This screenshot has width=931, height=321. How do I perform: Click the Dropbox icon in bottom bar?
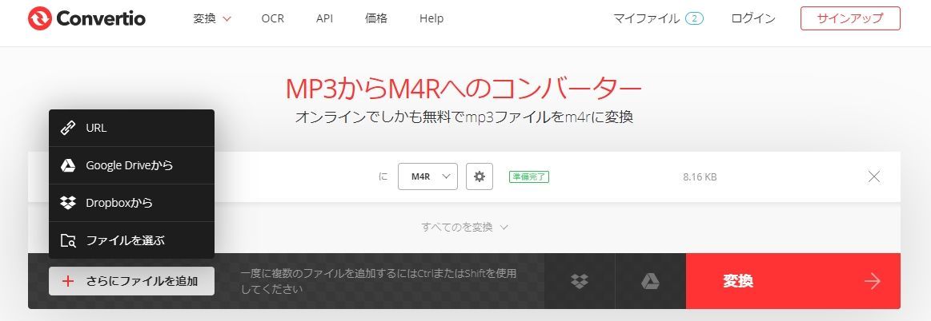580,281
